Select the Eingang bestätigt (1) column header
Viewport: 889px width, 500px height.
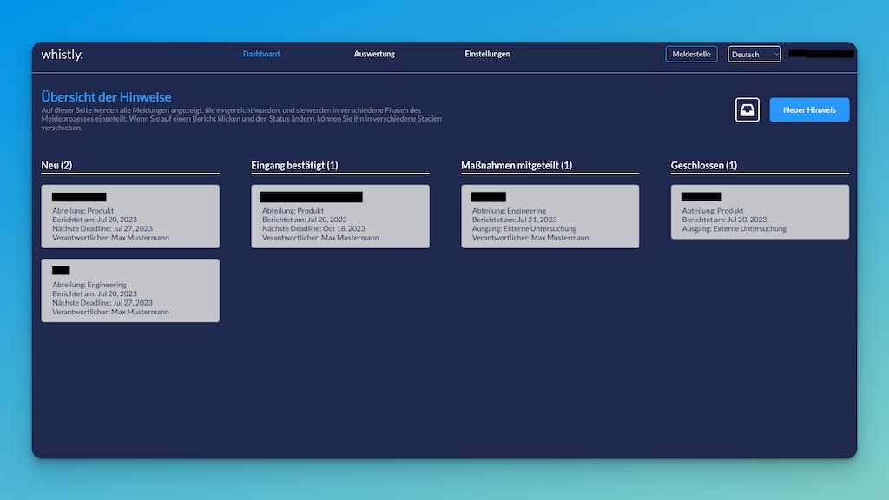294,165
